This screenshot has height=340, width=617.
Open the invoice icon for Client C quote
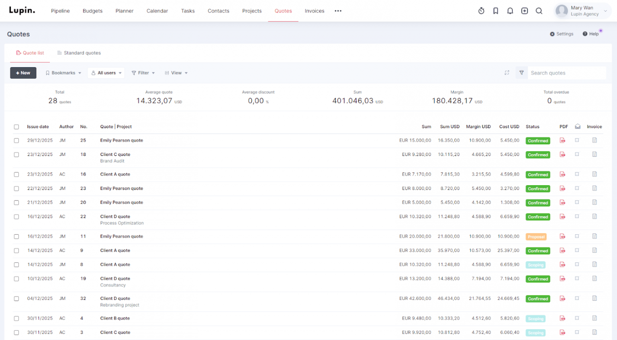click(x=595, y=154)
